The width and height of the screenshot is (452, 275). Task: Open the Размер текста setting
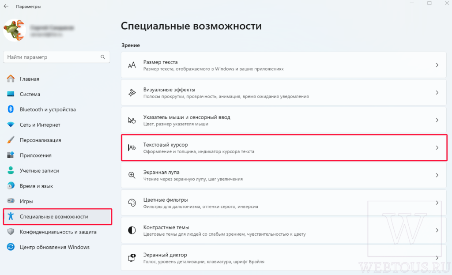point(284,65)
